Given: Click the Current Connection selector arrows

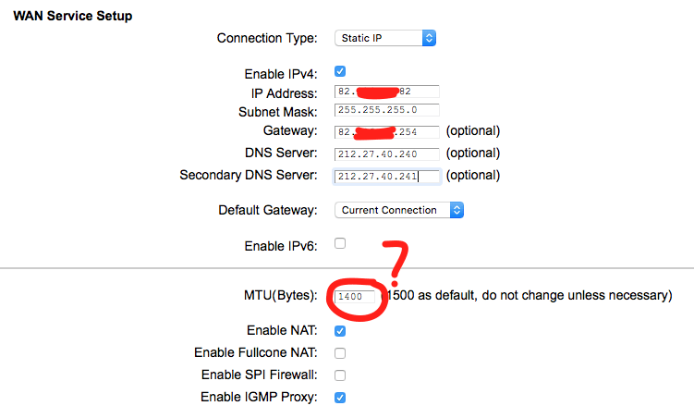Looking at the screenshot, I should (x=456, y=210).
